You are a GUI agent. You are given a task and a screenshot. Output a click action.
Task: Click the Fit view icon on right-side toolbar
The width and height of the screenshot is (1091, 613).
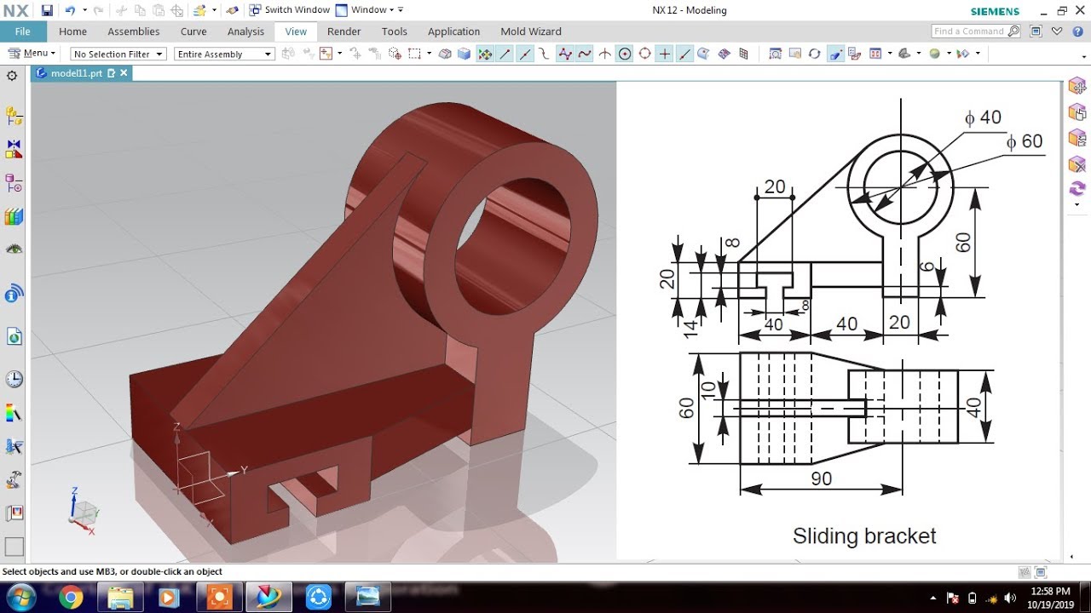[x=775, y=54]
